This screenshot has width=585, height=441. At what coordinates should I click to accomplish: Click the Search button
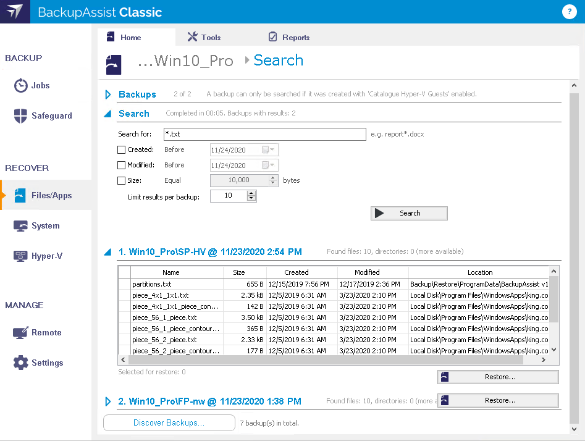[409, 213]
